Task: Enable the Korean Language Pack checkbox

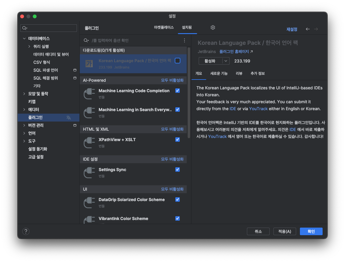Action: 178,61
